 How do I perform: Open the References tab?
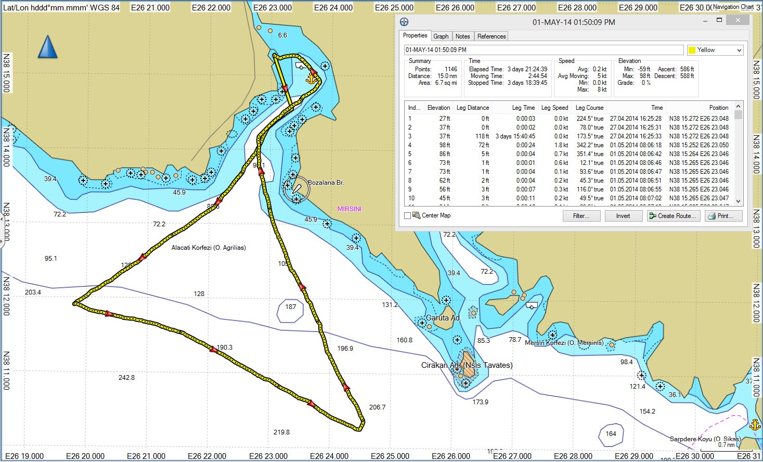(x=492, y=36)
